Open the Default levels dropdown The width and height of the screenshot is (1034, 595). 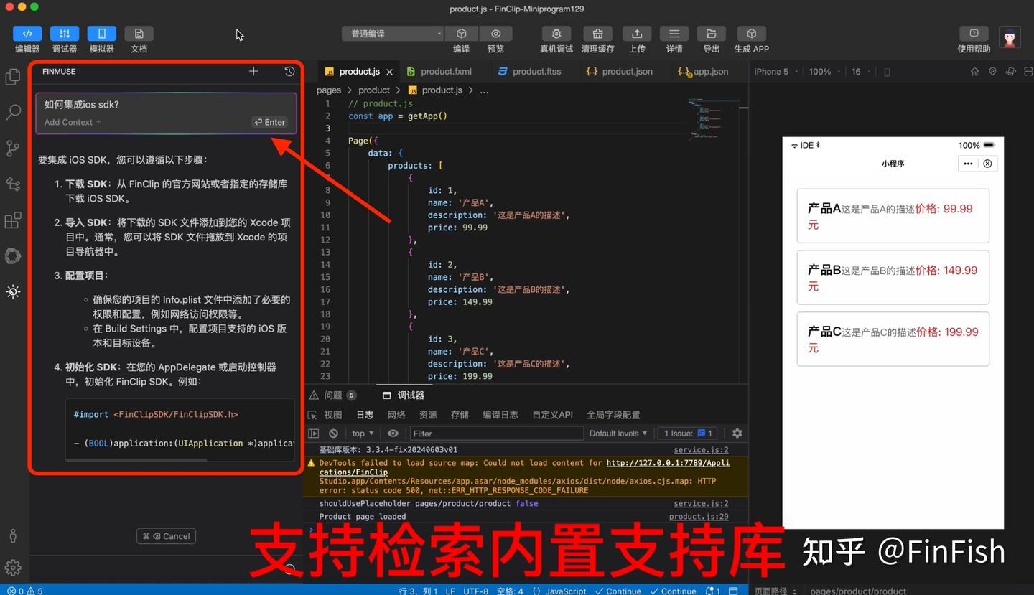click(618, 434)
